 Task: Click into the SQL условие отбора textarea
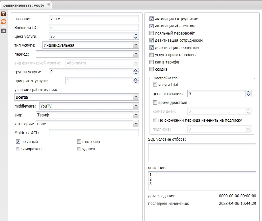[x=202, y=153]
